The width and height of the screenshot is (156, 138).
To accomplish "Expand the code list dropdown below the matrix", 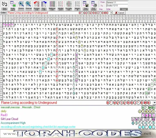I will pos(154,103).
